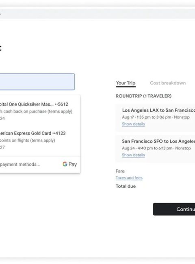The width and height of the screenshot is (195, 264).
Task: Select the Los Angeles LAX outbound flight card
Action: (x=155, y=117)
